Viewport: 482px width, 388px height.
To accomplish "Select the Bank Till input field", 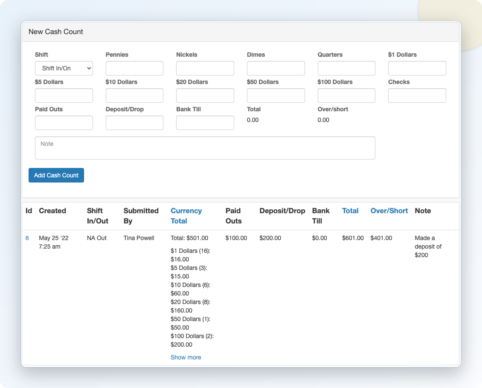I will 205,123.
